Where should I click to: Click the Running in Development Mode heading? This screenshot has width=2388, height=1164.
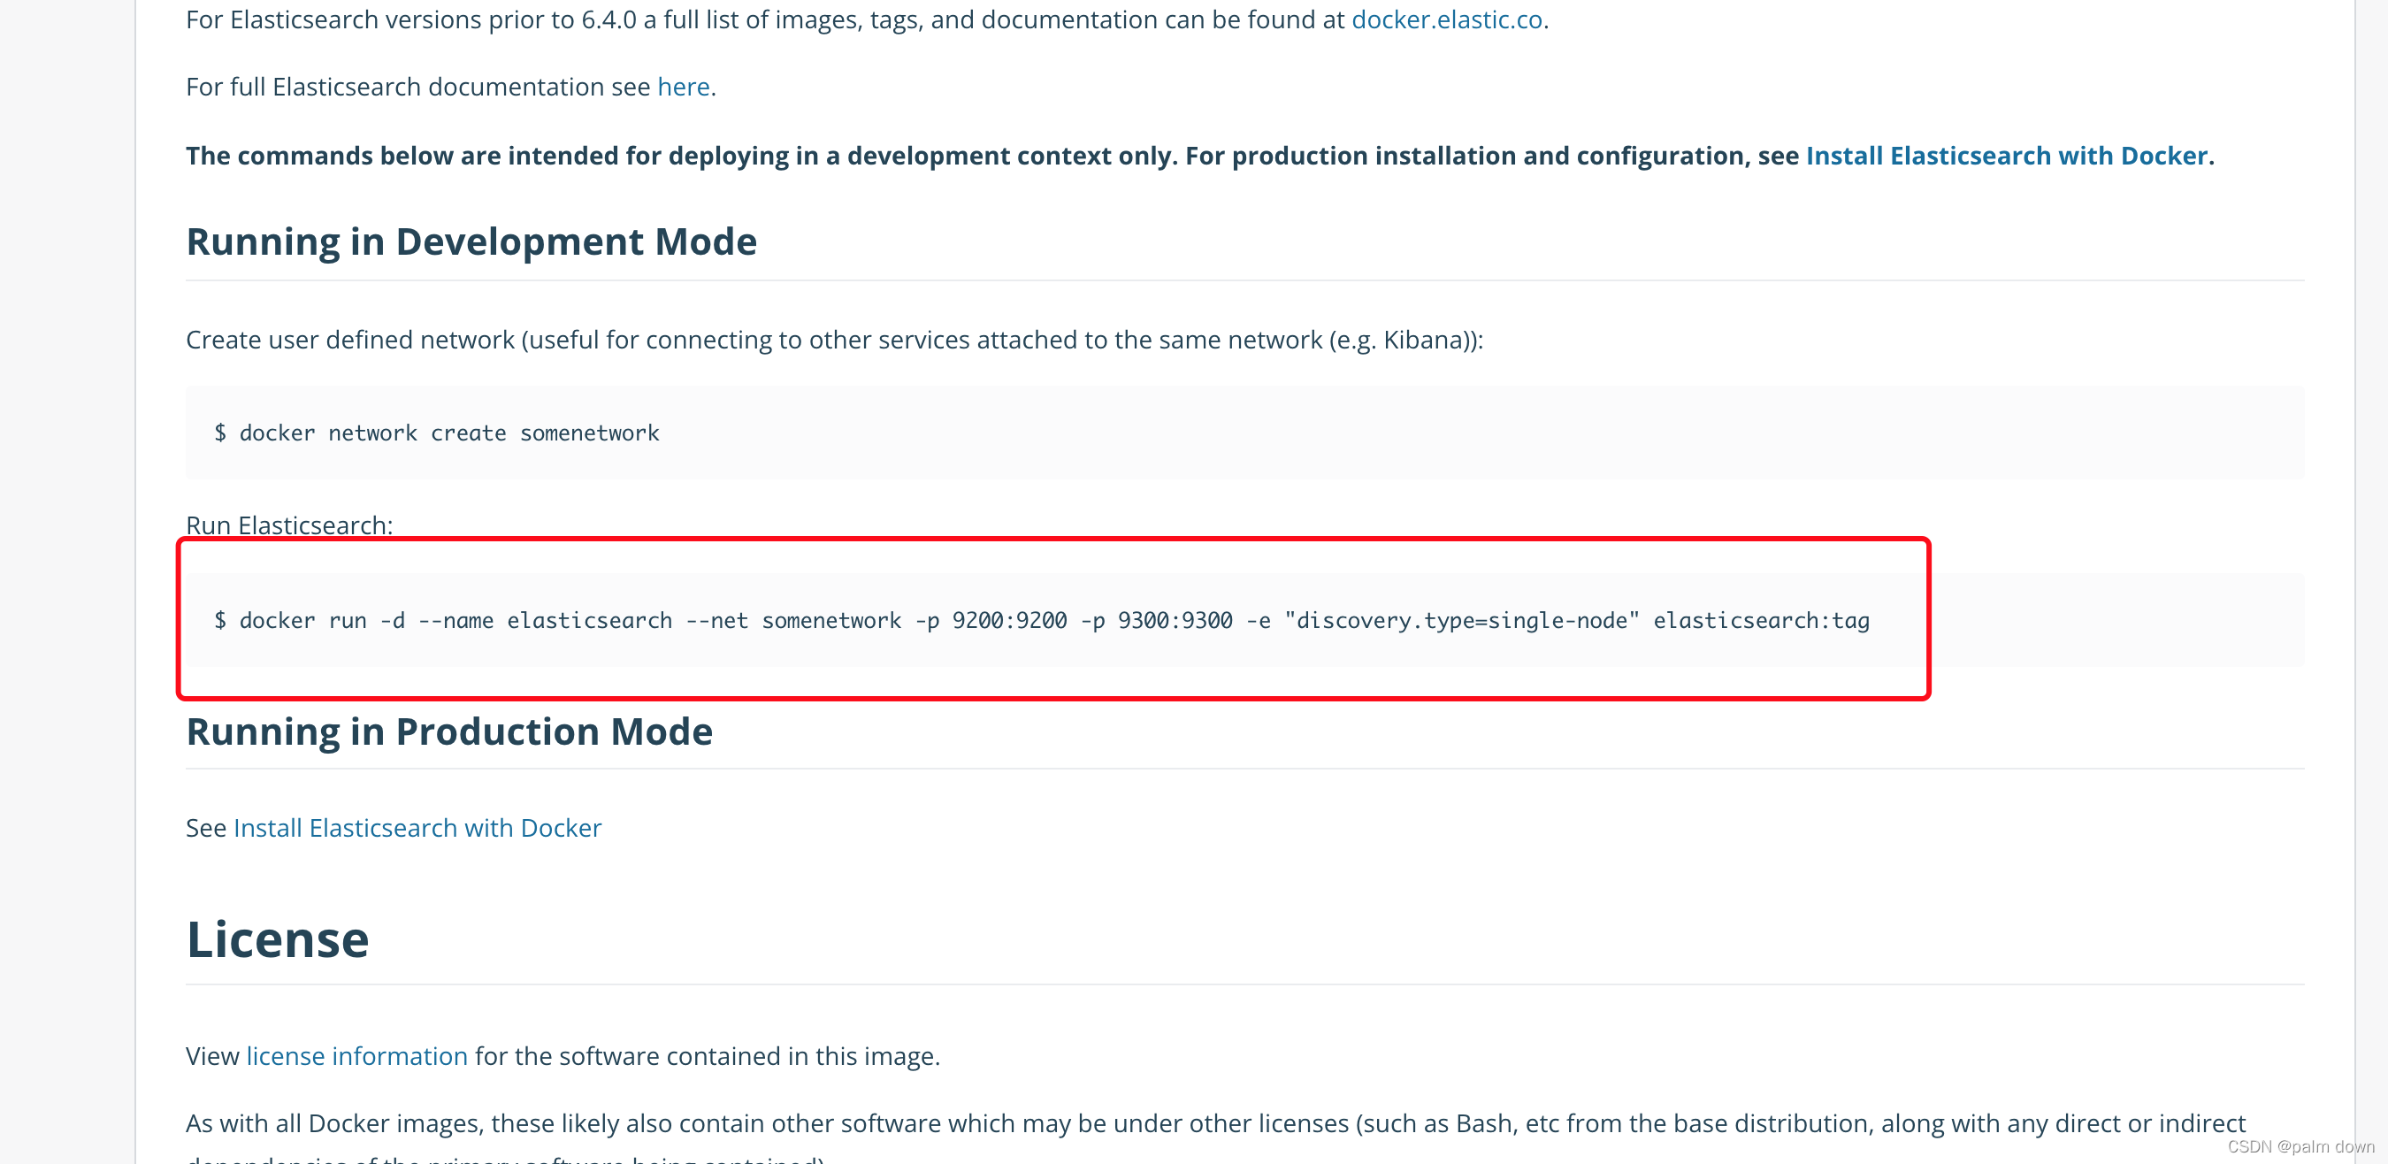tap(471, 241)
